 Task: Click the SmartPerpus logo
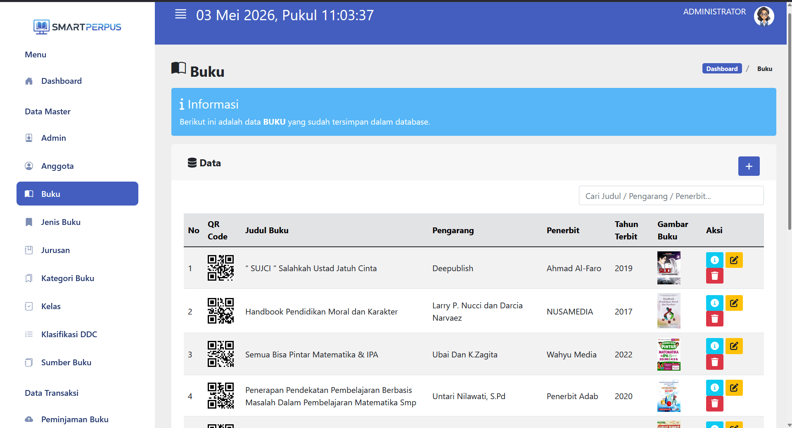coord(77,27)
